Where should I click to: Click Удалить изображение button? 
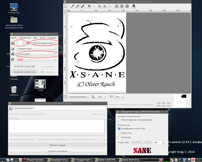(83, 139)
